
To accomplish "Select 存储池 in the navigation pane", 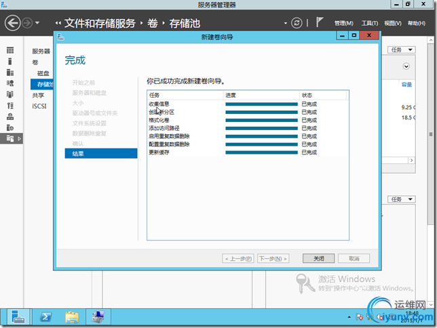I will [42, 84].
